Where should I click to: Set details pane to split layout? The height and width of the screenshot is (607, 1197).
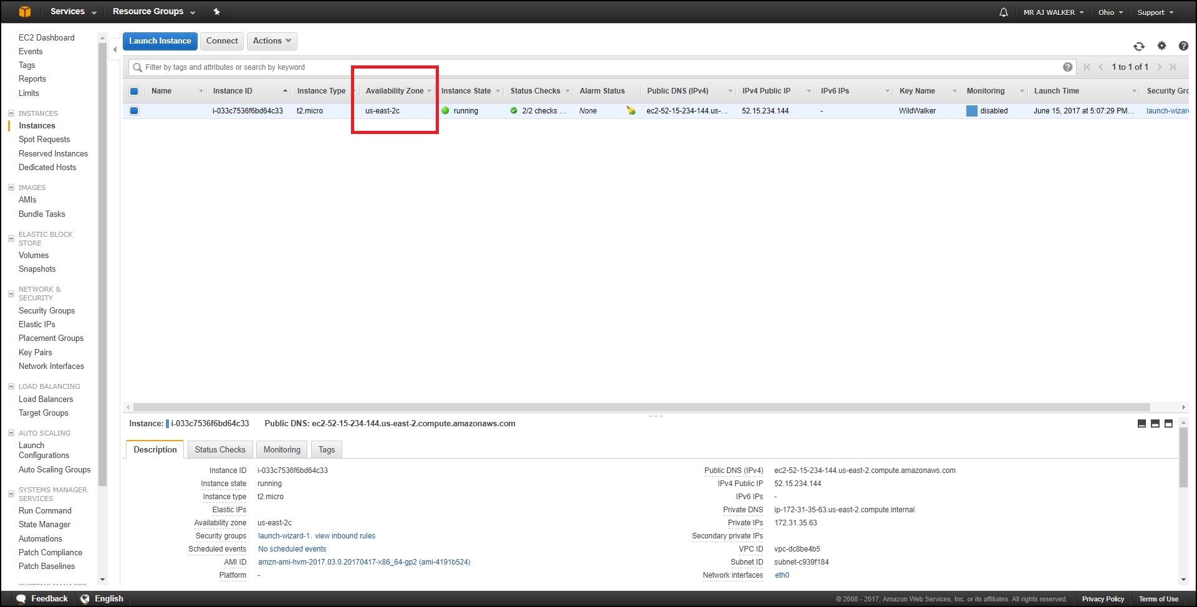tap(1155, 424)
